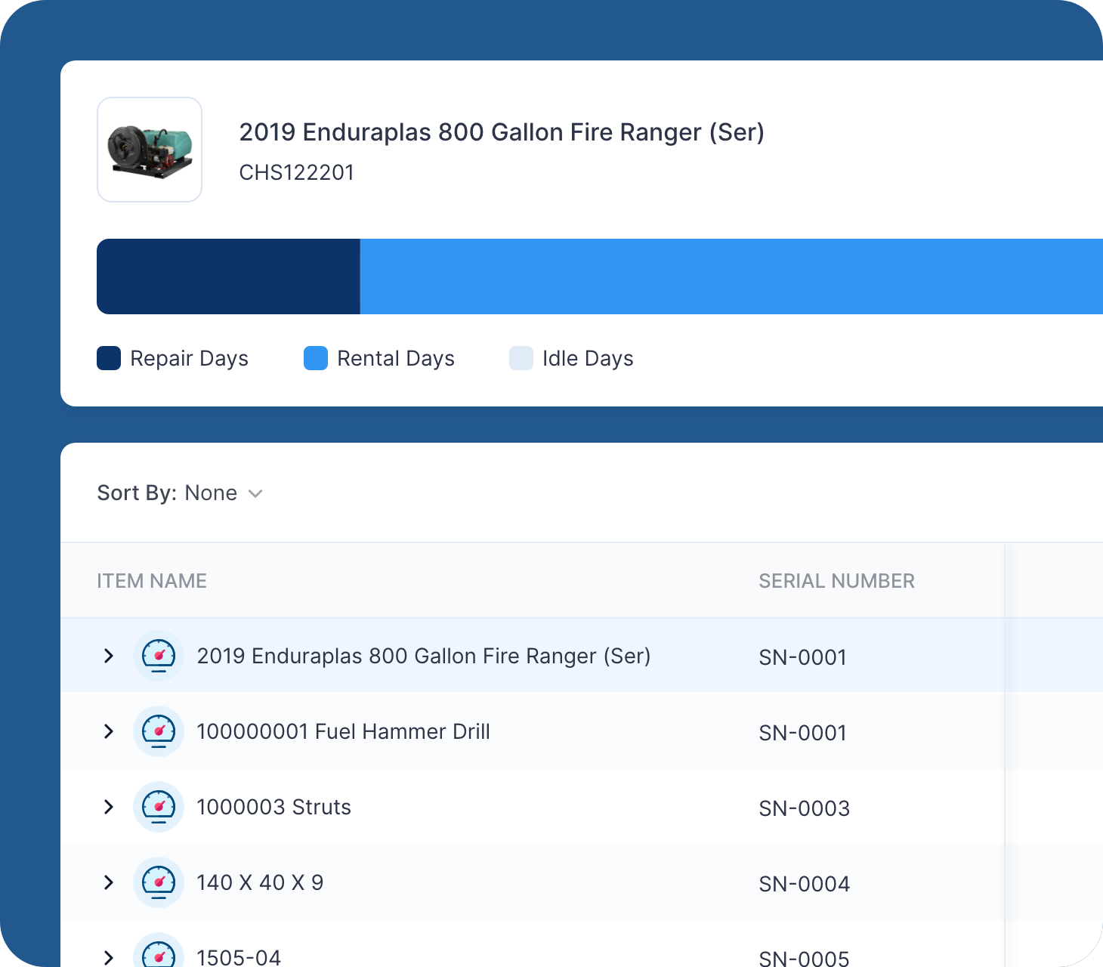Click the gauge icon for 2019 Enduraplas row
The width and height of the screenshot is (1103, 967).
coord(159,656)
